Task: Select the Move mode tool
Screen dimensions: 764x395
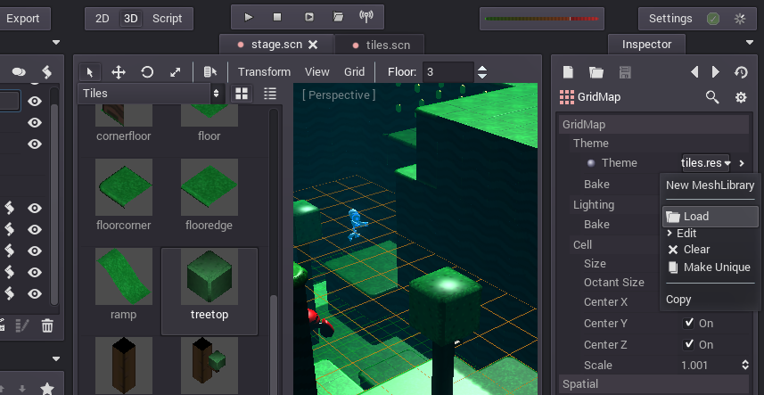Action: pos(118,72)
